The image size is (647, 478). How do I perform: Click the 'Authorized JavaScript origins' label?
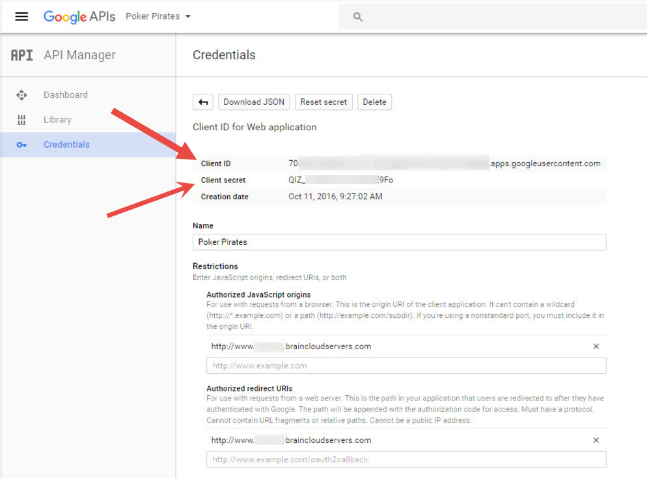[x=258, y=295]
